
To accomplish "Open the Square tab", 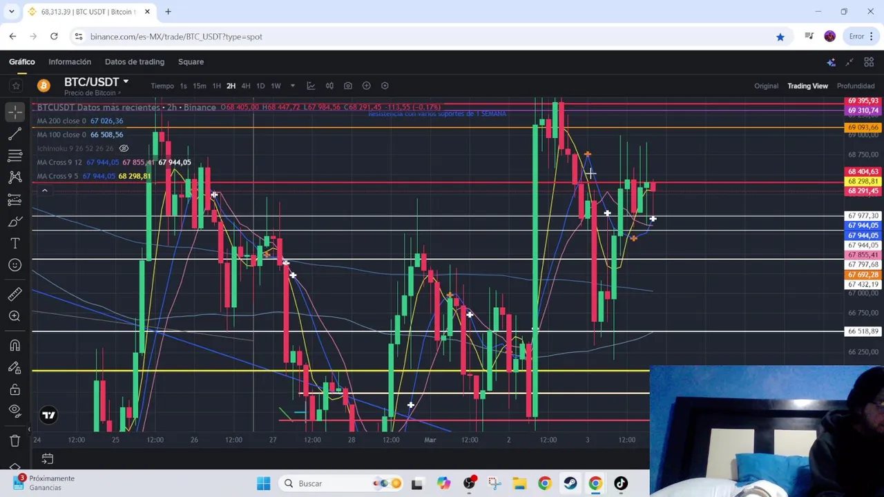I will [x=191, y=61].
